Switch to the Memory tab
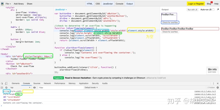 [x=72, y=83]
